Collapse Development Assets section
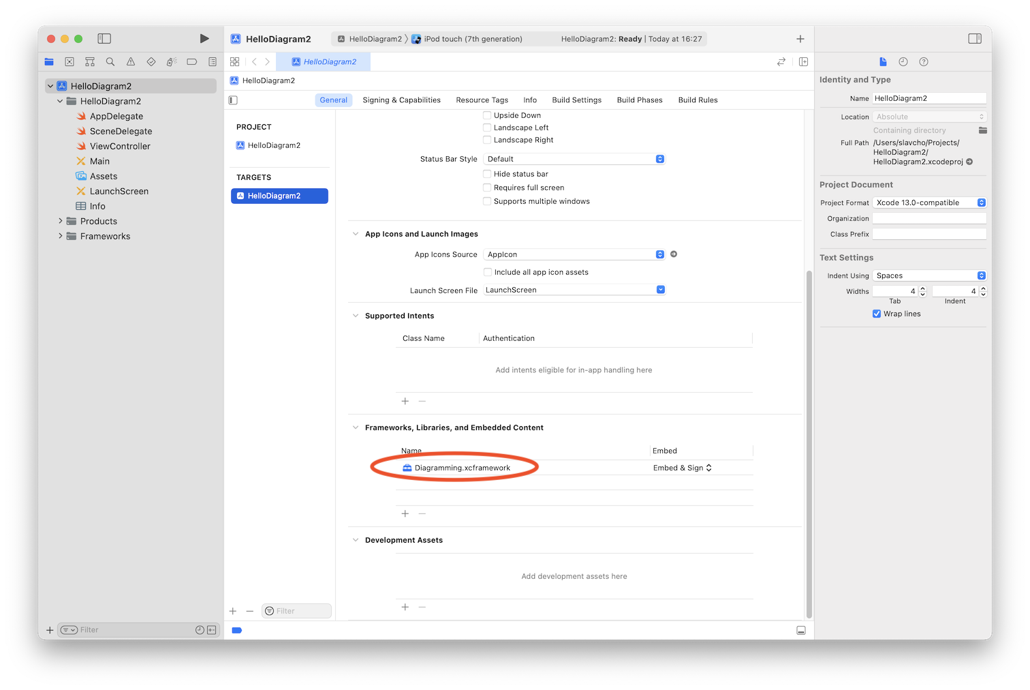Viewport: 1030px width, 690px height. [356, 540]
